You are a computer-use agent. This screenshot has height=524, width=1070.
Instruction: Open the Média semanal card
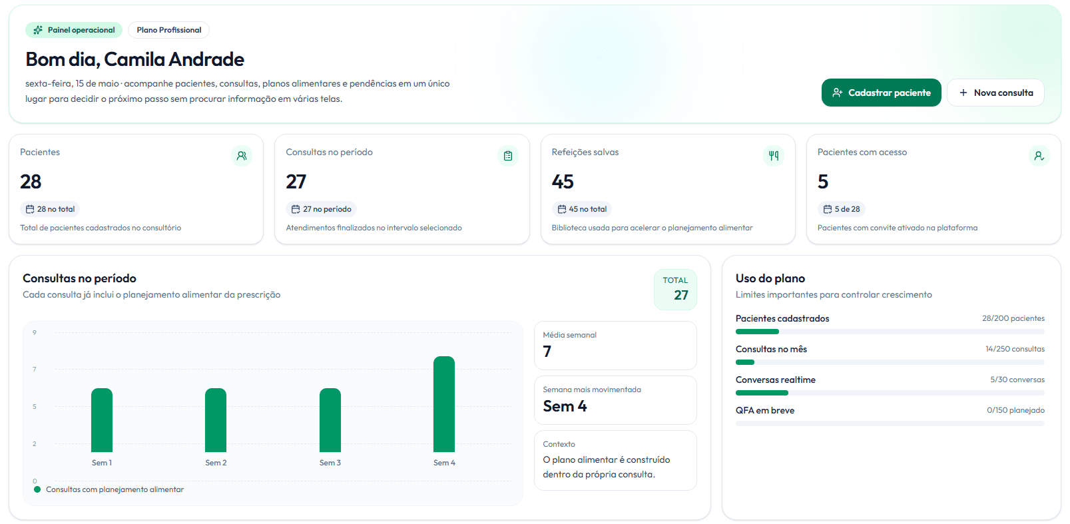pyautogui.click(x=615, y=346)
